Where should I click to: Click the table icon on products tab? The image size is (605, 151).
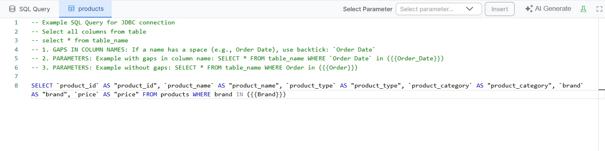coord(71,9)
